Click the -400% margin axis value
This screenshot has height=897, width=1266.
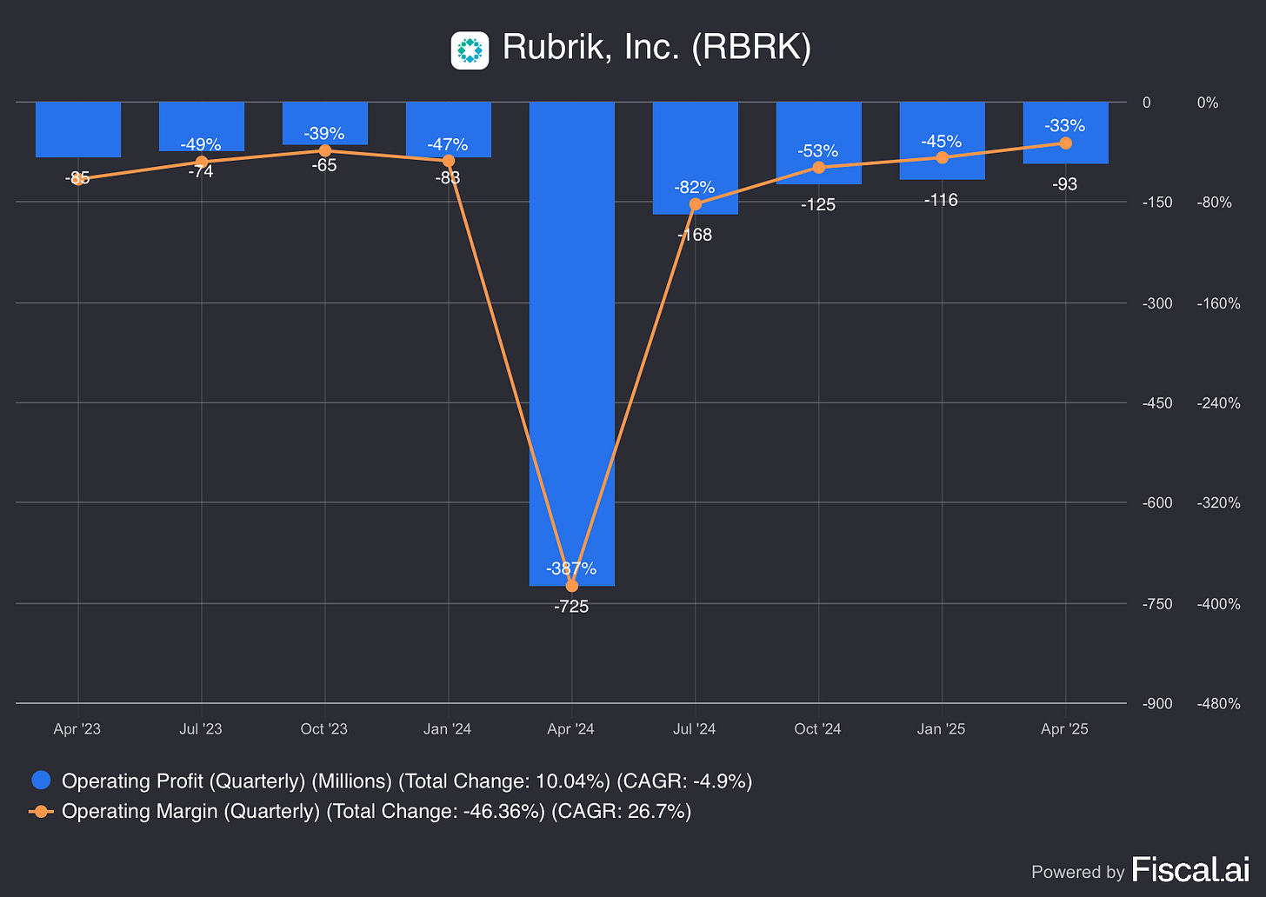click(1219, 604)
